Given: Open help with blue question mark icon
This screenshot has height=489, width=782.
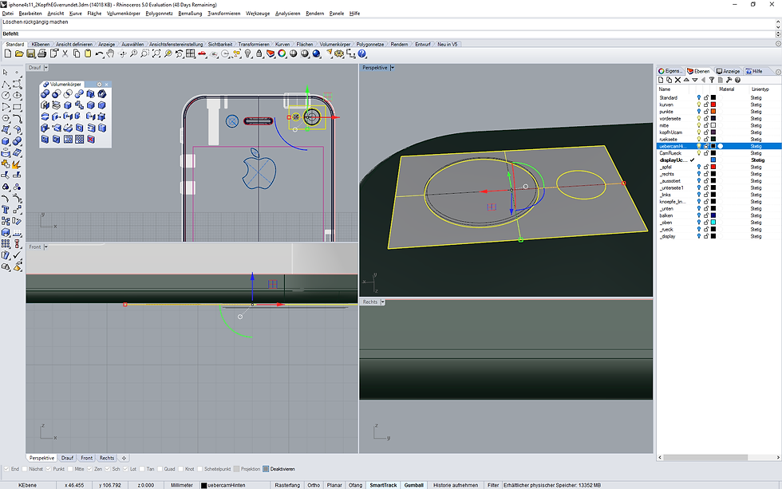Looking at the screenshot, I should (362, 53).
